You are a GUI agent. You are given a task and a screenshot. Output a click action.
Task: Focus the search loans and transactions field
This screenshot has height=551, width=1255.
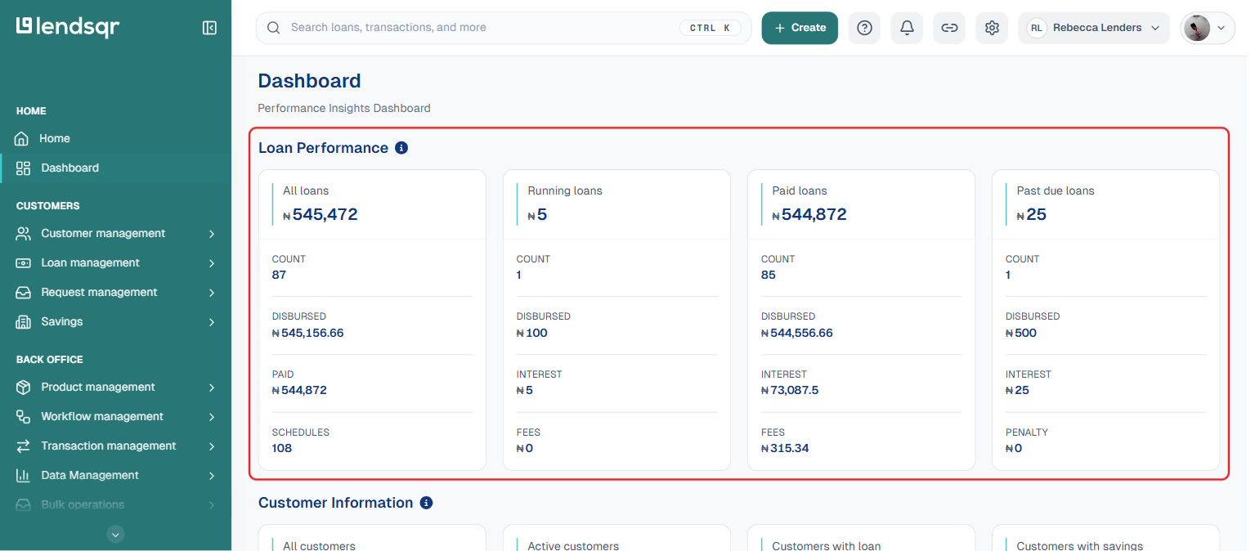coord(504,28)
